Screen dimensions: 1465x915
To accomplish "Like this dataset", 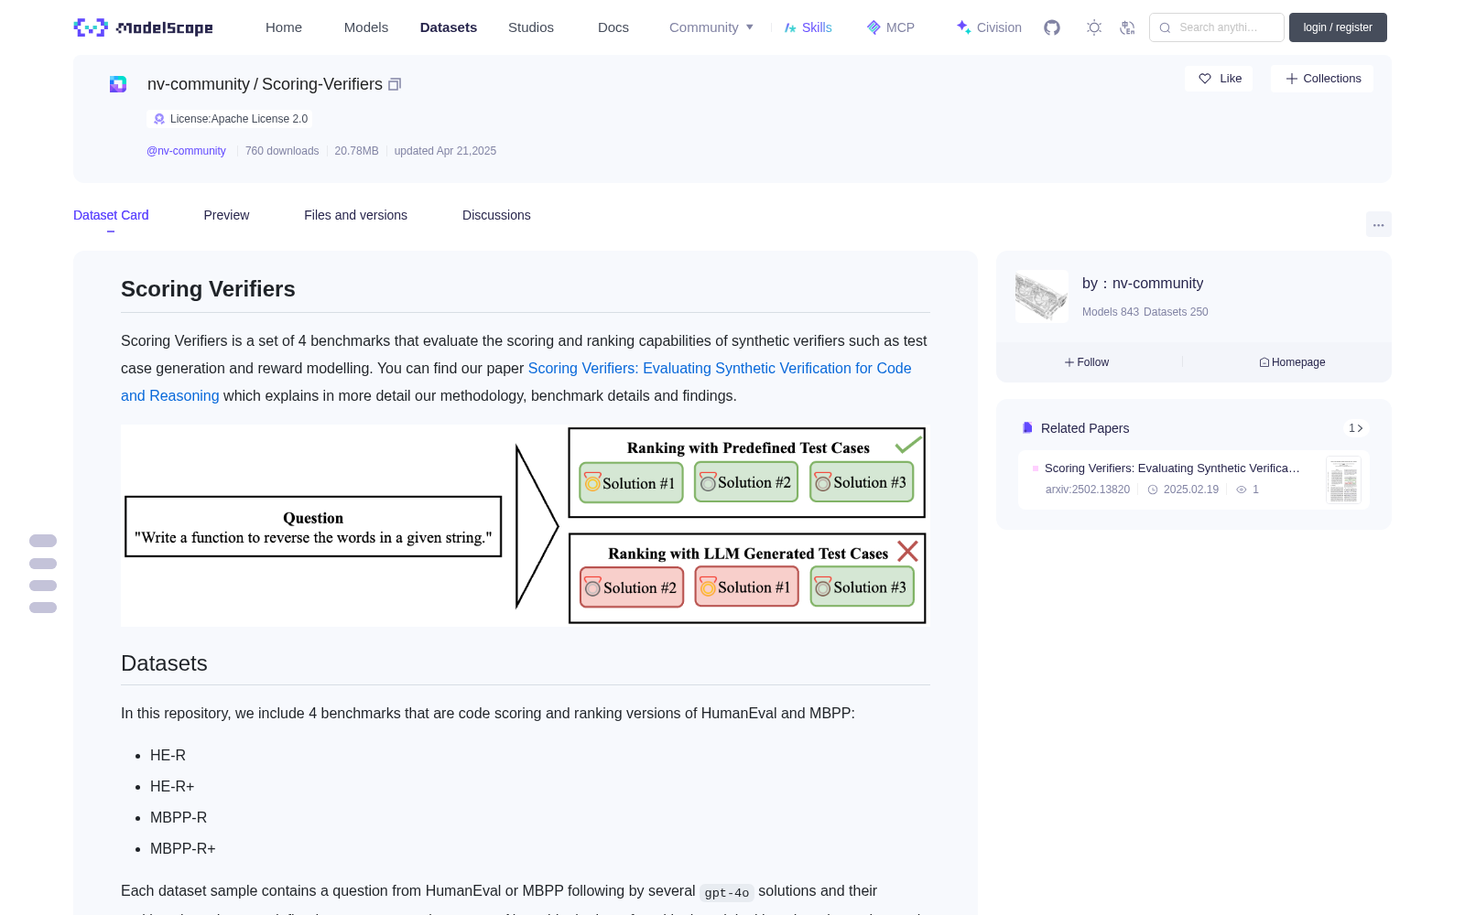I will [1220, 79].
